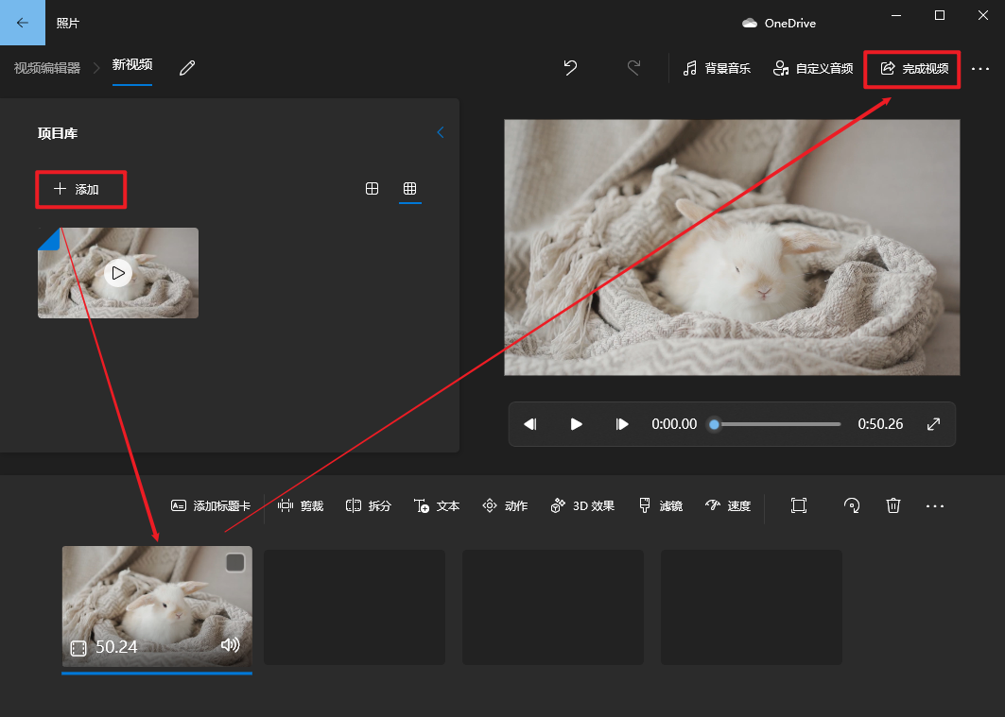1005x717 pixels.
Task: Click 添加标题卡 to add a title card
Action: 211,505
